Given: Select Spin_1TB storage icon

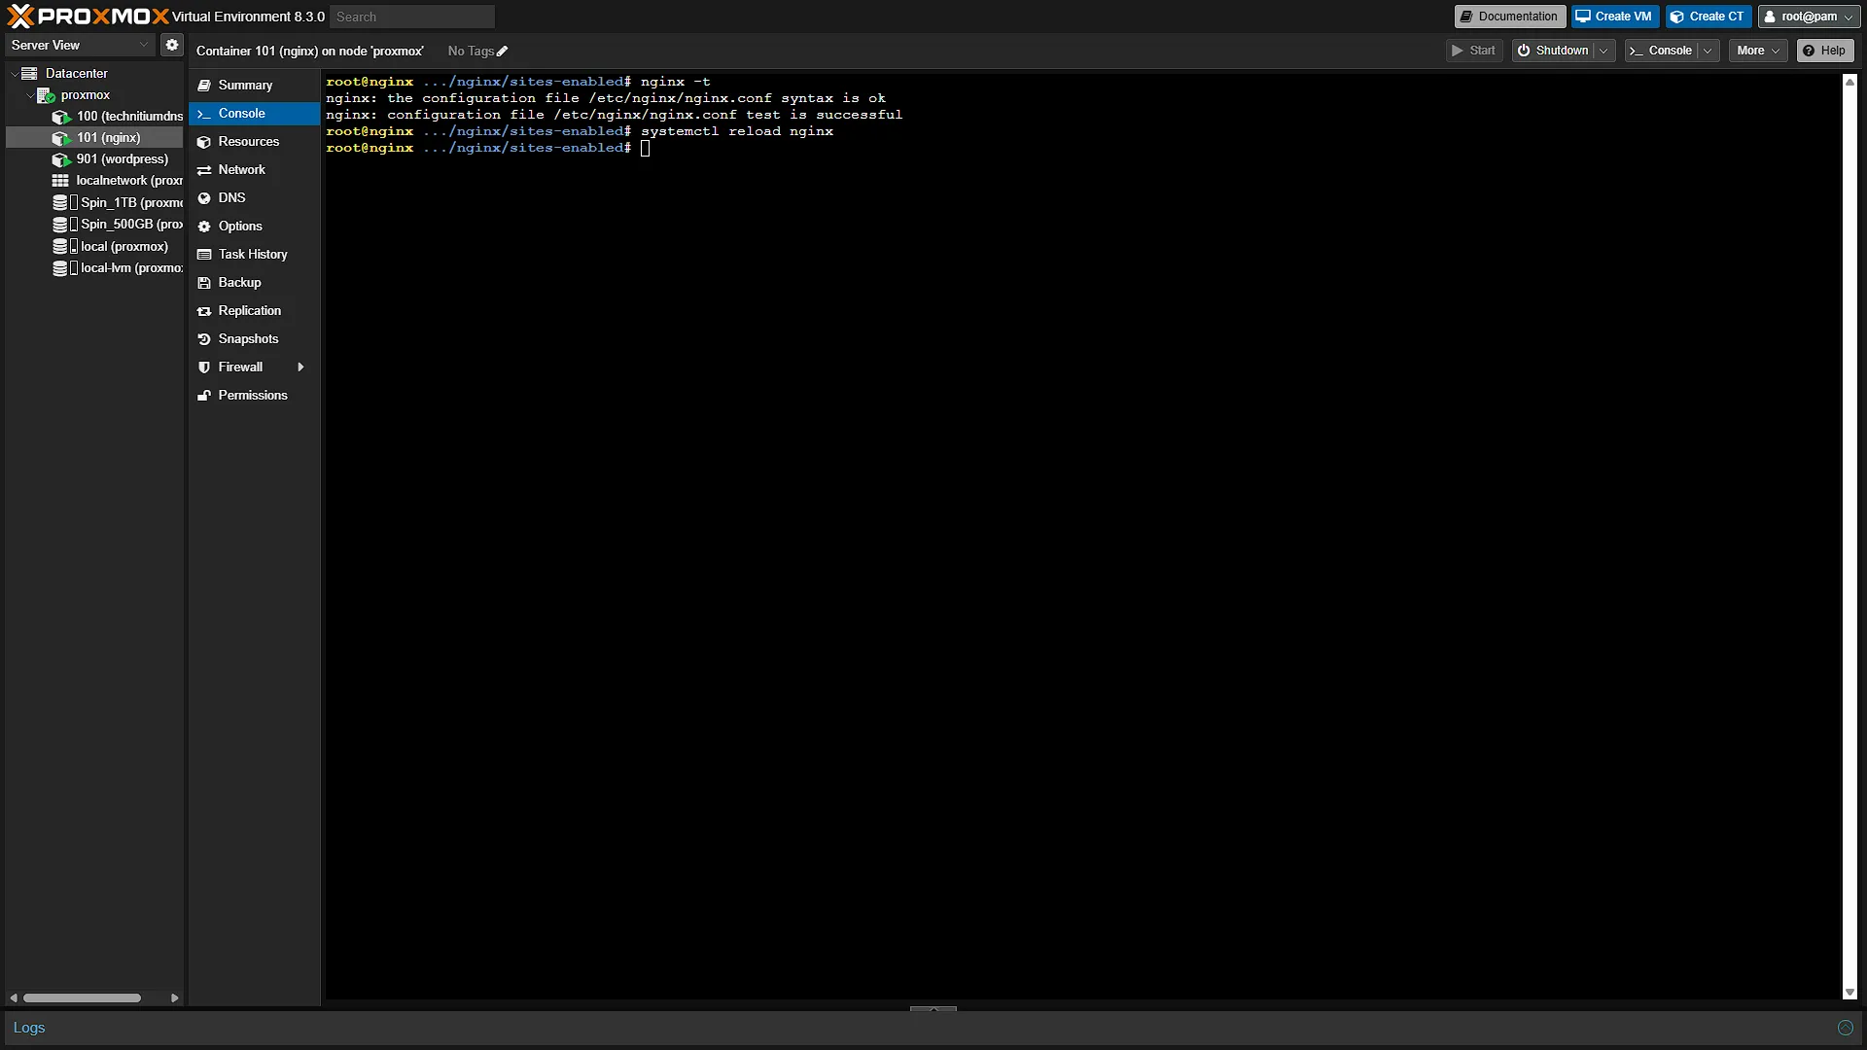Looking at the screenshot, I should (60, 202).
